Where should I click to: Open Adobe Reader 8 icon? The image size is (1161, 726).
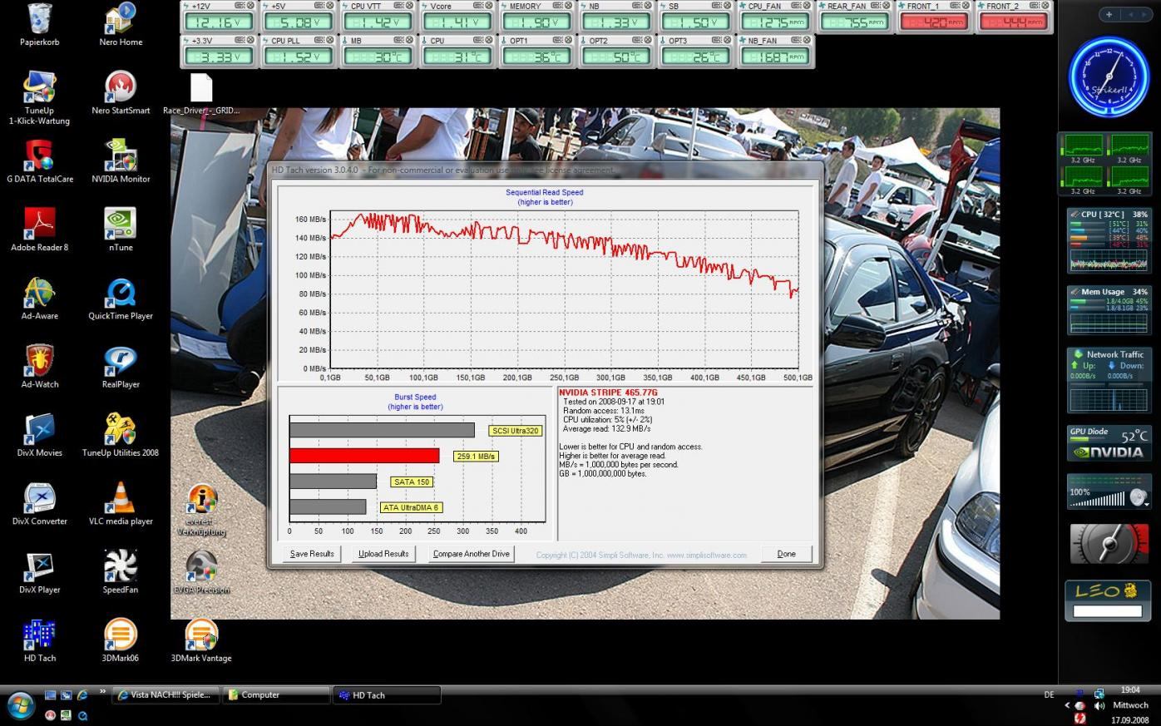coord(39,230)
